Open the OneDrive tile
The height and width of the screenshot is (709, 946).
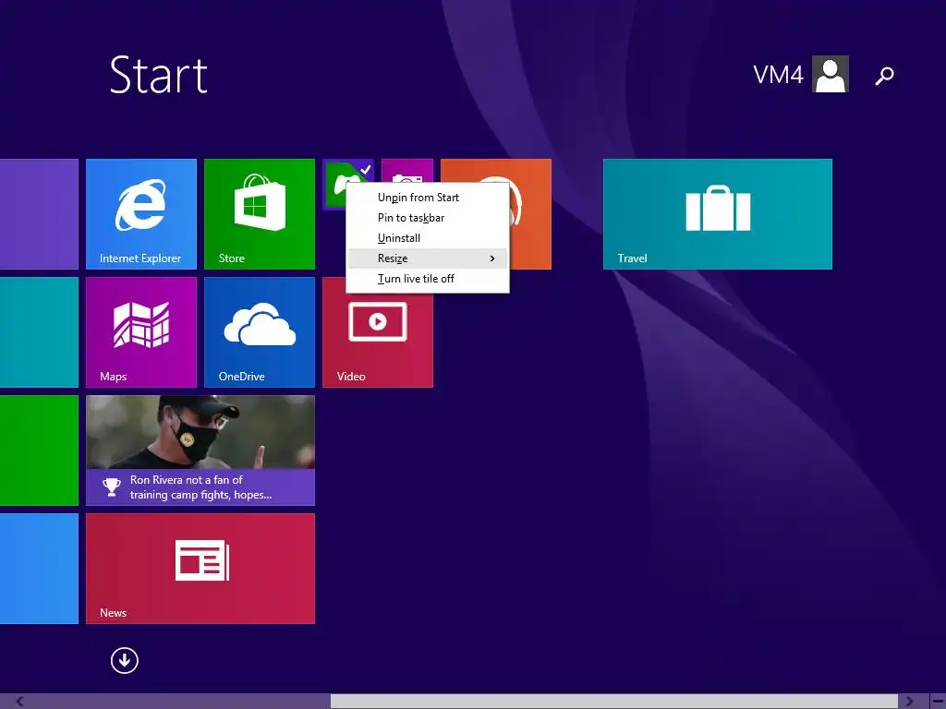(260, 332)
